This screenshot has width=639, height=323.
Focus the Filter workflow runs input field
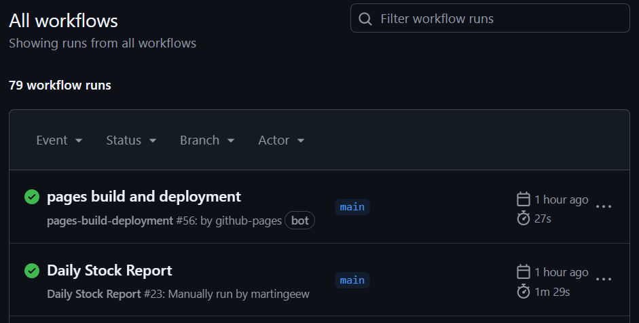coord(490,18)
